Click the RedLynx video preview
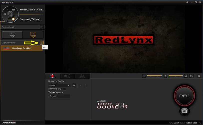The height and width of the screenshot is (125, 203). (124, 39)
